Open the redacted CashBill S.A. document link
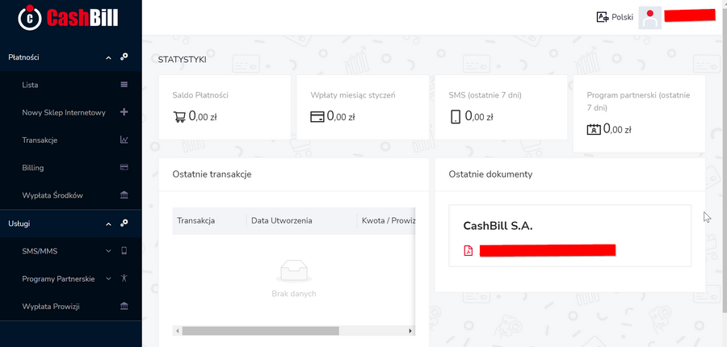The height and width of the screenshot is (347, 727). 548,251
